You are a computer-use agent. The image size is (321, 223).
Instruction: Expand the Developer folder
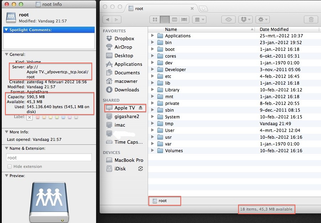pyautogui.click(x=152, y=69)
